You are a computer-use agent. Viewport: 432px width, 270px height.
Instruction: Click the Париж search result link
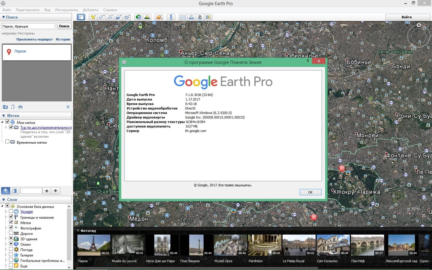point(20,51)
